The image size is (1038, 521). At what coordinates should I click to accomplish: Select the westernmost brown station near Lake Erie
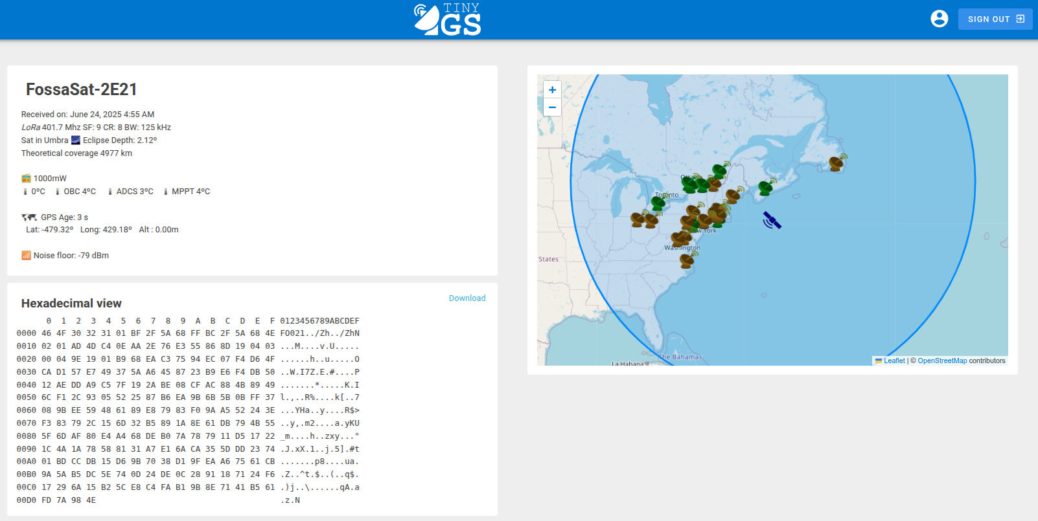[x=638, y=219]
